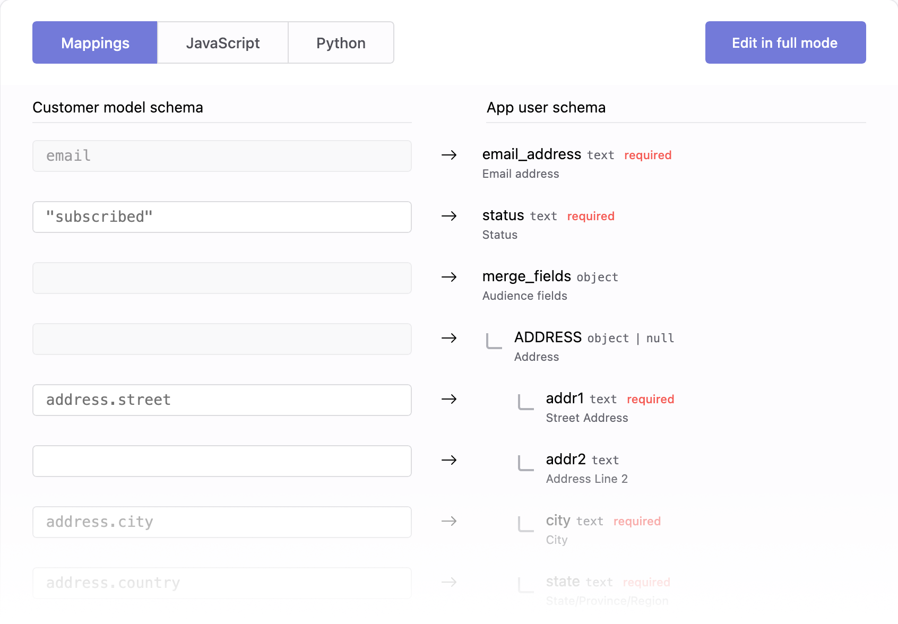Screen dimensions: 898x624
Task: Click the nesting bracket icon before addr2
Action: 526,463
